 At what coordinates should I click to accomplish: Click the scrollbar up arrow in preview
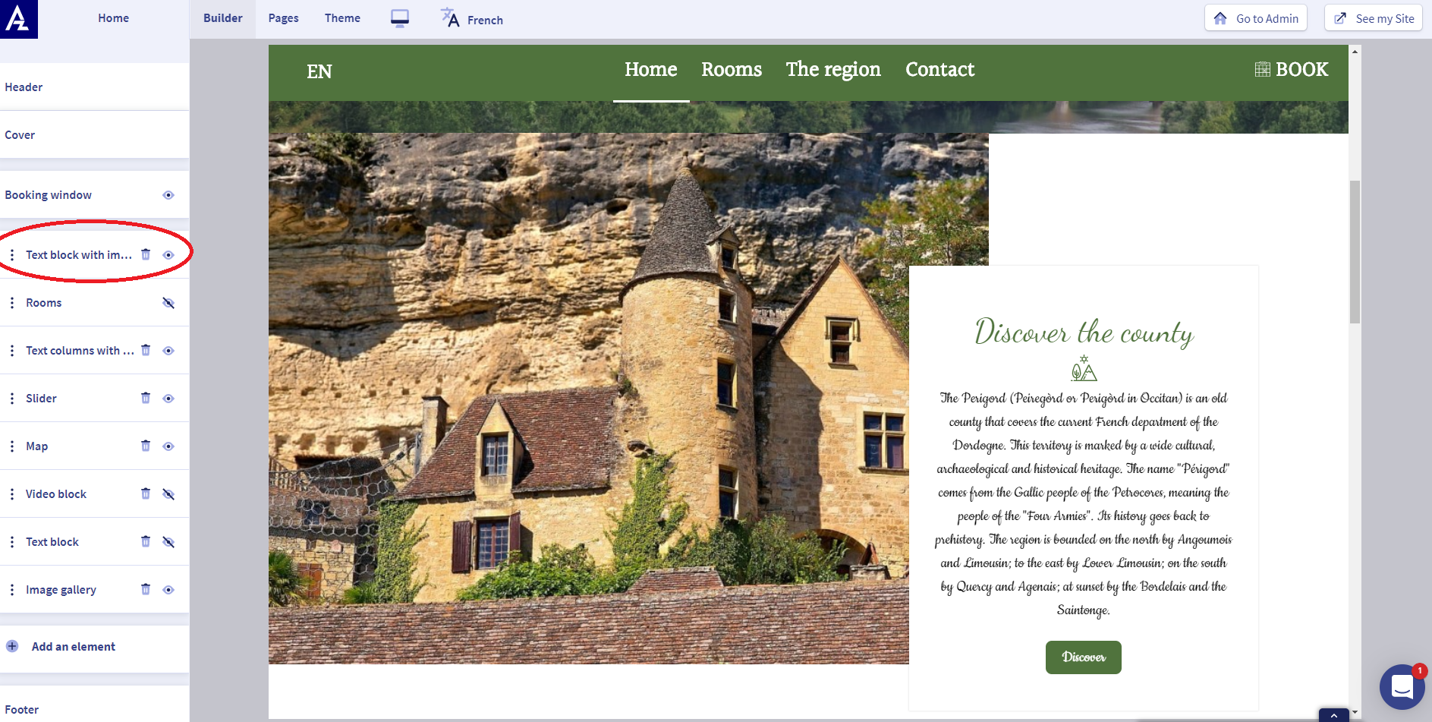[x=1355, y=52]
